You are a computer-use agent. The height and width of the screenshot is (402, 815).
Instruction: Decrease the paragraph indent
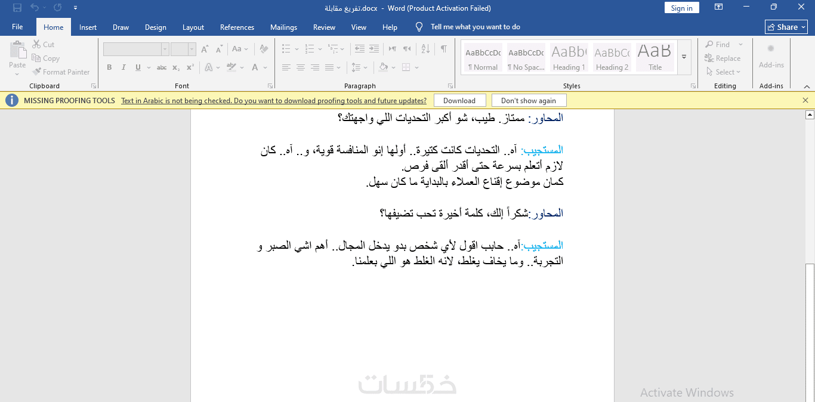[359, 49]
